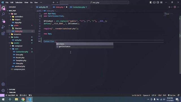Viewport: 181px width, 102px height.
Task: Split the editor to the right
Action: (x=175, y=7)
